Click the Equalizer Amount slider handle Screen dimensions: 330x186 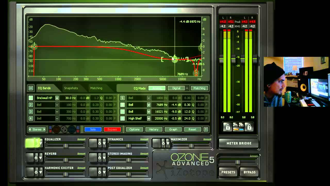tap(66, 146)
